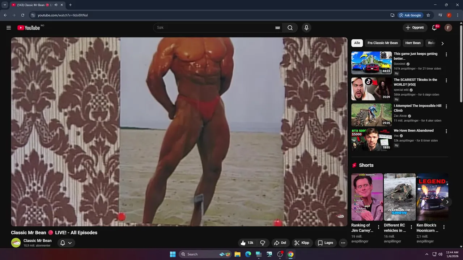Screen dimensions: 463x260
Task: Play the Ken Block 'LEGEND' short
Action: click(432, 197)
